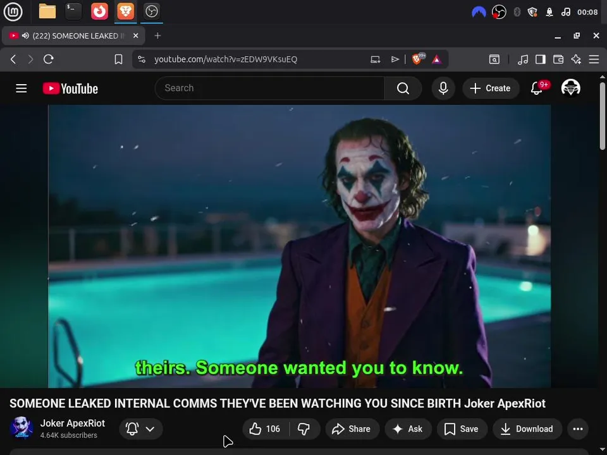Viewport: 607px width, 455px height.
Task: Open Leo AI assistant star icon
Action: coord(576,59)
